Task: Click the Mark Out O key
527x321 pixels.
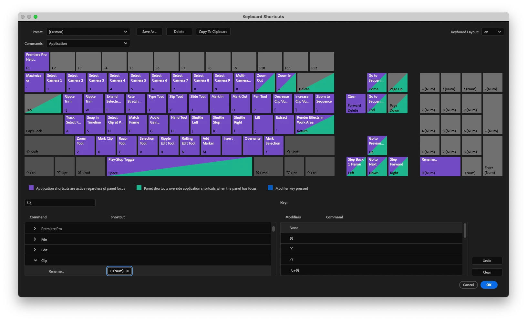Action: tap(241, 104)
